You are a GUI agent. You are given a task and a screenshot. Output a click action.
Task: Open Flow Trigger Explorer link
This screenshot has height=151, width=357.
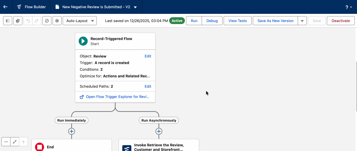[117, 97]
